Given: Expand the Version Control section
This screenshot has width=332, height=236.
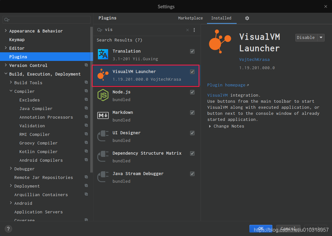Looking at the screenshot, I should (6, 65).
